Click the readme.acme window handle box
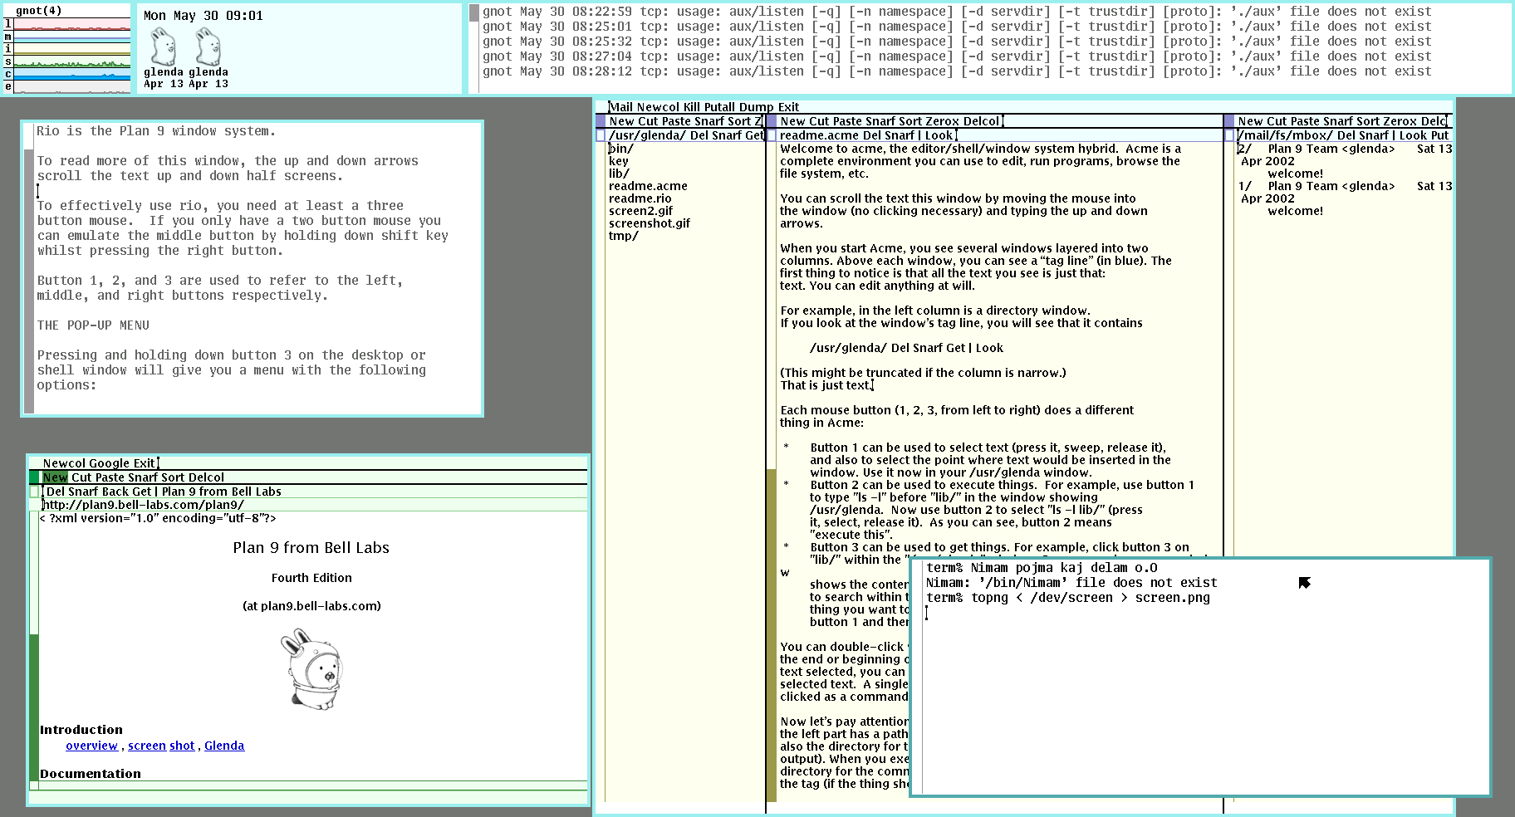The width and height of the screenshot is (1515, 817). (x=772, y=135)
